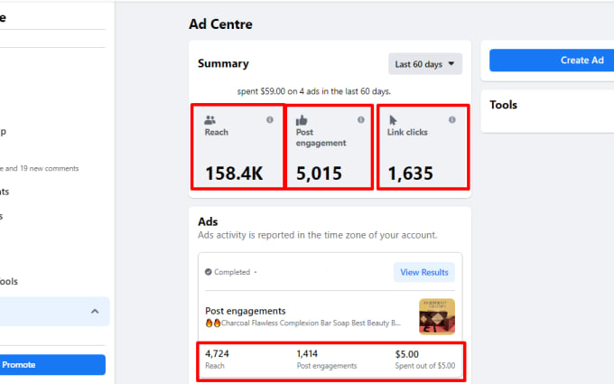Click the Link clicks cursor icon
This screenshot has height=384, width=614.
(x=393, y=119)
